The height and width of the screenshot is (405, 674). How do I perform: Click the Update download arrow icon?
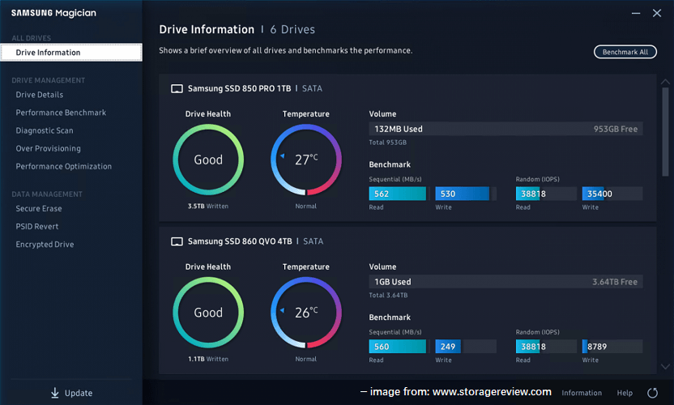coord(54,393)
